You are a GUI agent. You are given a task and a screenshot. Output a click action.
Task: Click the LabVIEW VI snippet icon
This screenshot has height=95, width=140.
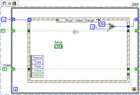[14, 3]
